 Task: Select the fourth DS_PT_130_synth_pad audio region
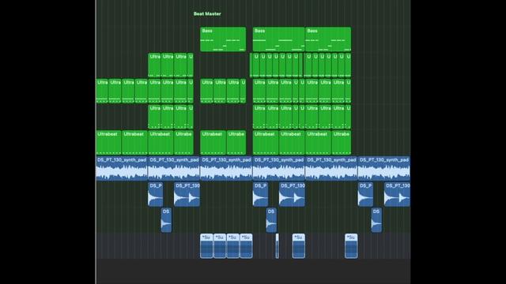pos(279,168)
